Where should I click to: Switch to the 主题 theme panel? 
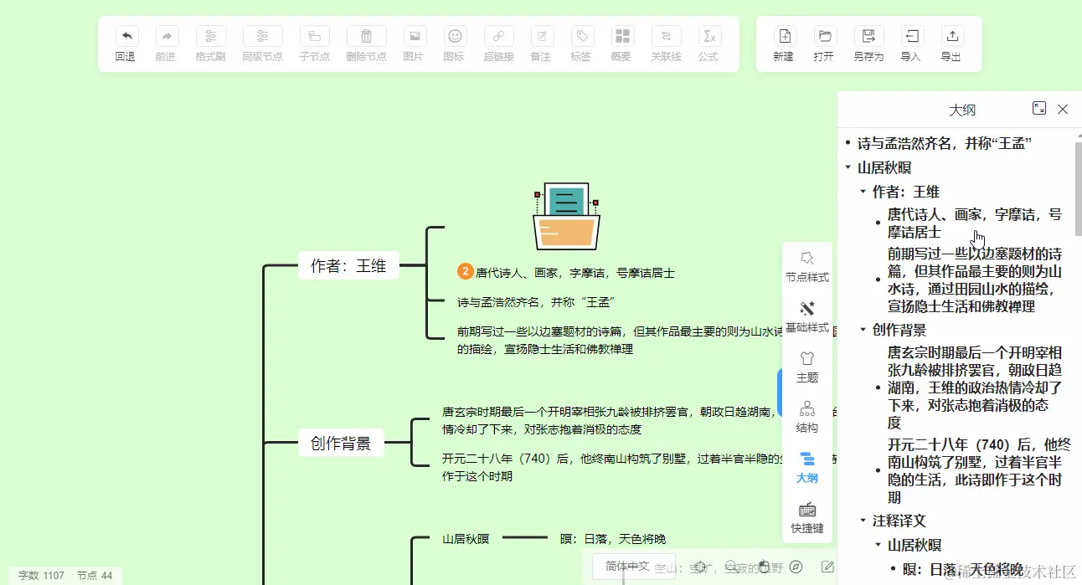(x=806, y=367)
